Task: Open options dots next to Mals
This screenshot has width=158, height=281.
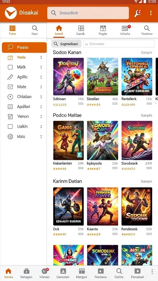Action: [41, 137]
